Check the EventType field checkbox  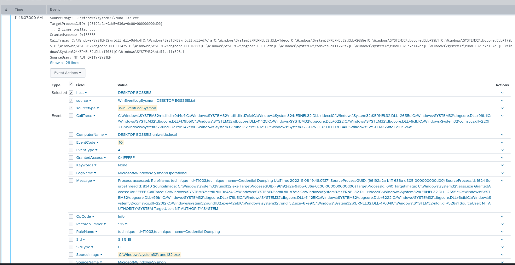coord(71,150)
